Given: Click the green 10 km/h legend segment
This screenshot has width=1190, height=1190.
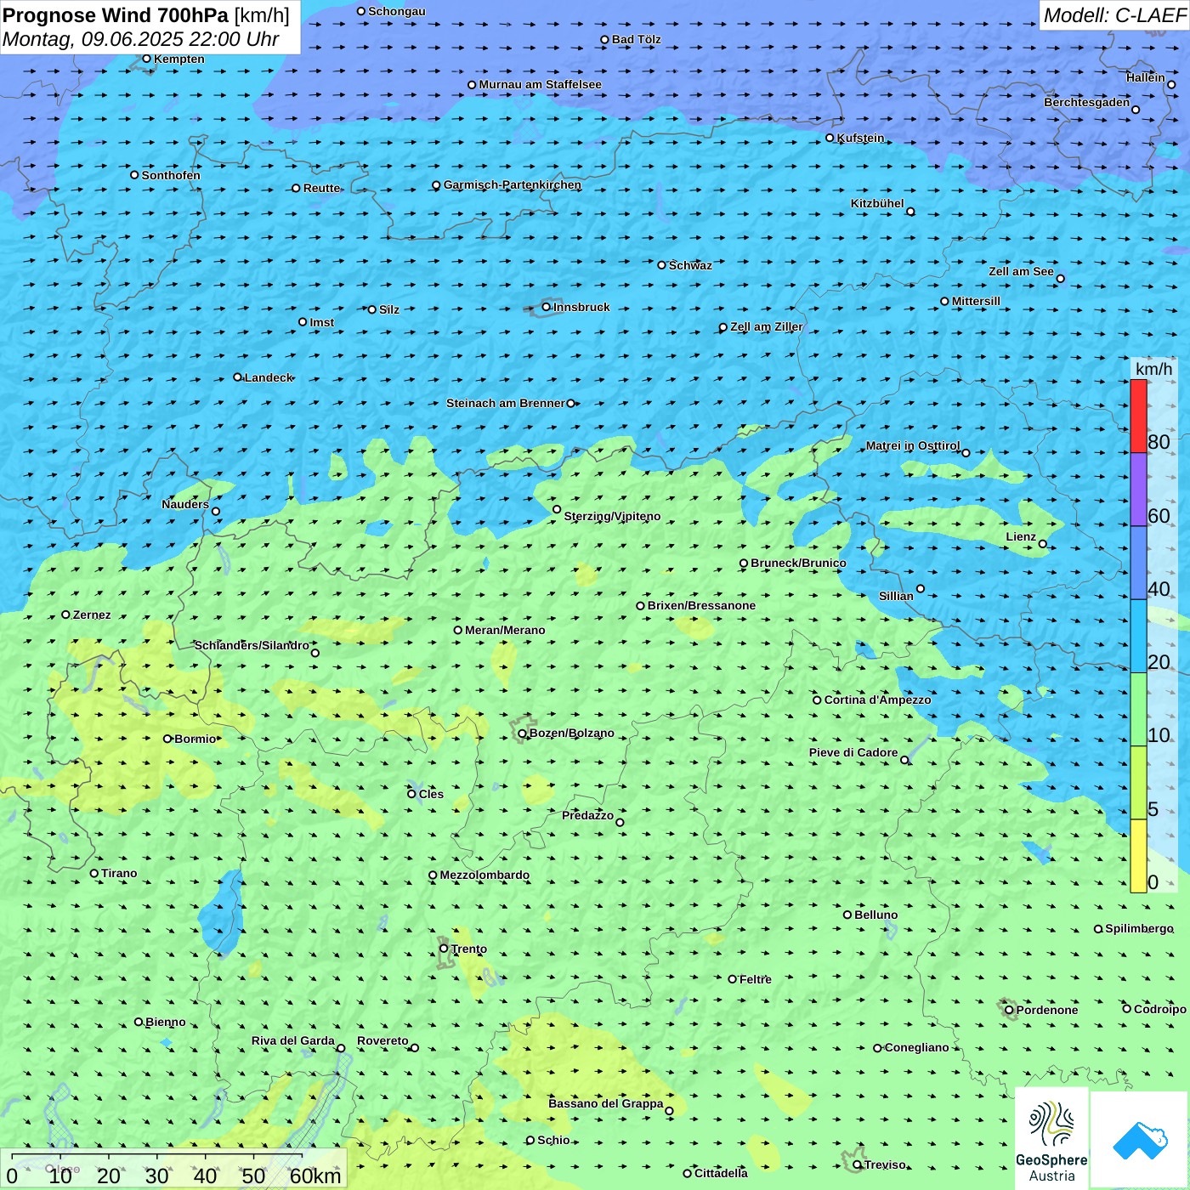Looking at the screenshot, I should pyautogui.click(x=1138, y=709).
